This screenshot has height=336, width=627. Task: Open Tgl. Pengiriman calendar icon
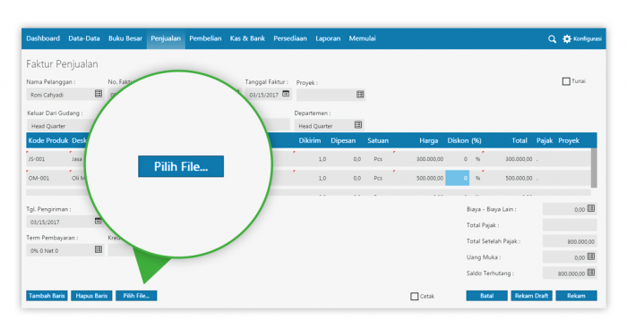pyautogui.click(x=98, y=221)
